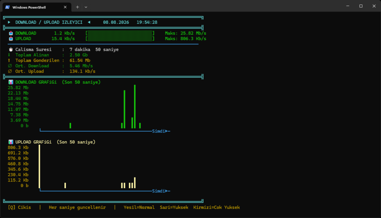This screenshot has height=218, width=381.
Task: Click the 2.50 Gb total received value
Action: (x=79, y=55)
